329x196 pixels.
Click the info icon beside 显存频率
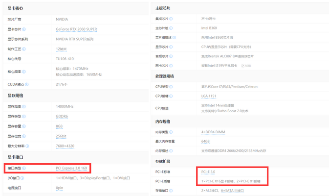click(24, 106)
